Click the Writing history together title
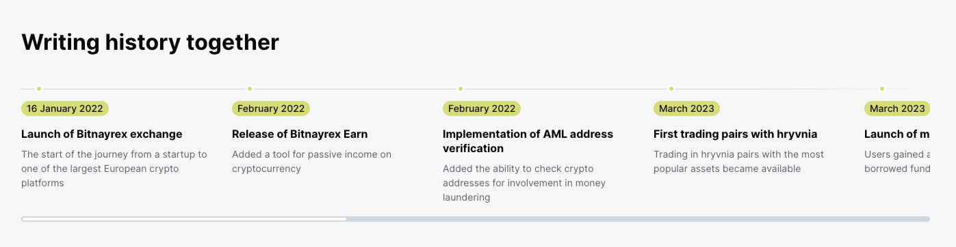Screen dimensions: 956x247 [150, 42]
